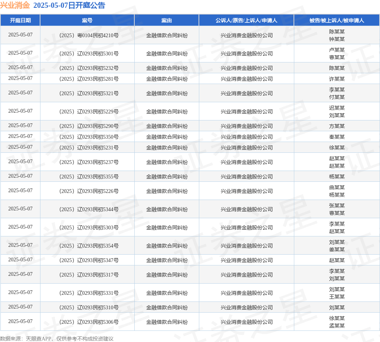The image size is (380, 342).
Task: Click the 2025-05-07日开庭公告 heading
Action: [69, 5]
